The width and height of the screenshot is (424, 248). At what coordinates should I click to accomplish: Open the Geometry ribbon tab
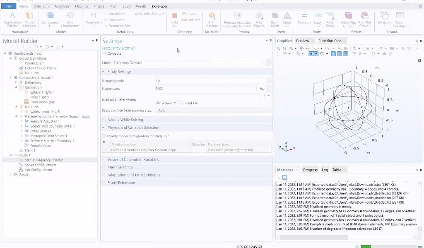(x=62, y=6)
